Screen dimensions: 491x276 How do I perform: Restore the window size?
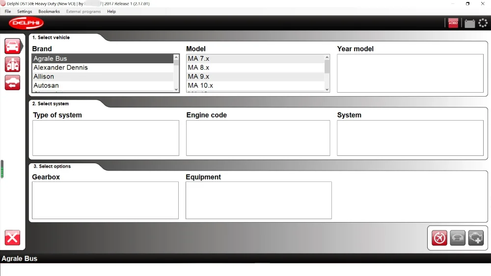click(x=467, y=4)
